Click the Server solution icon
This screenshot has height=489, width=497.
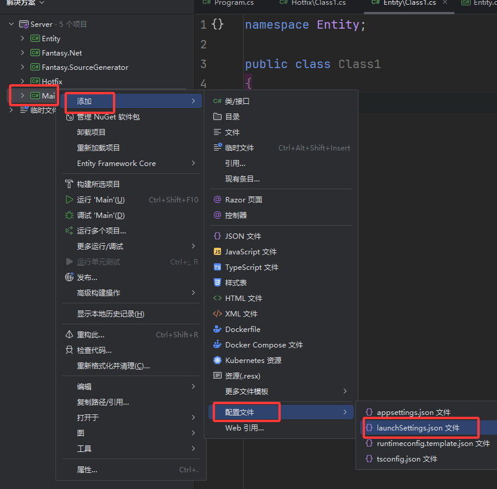(x=24, y=24)
